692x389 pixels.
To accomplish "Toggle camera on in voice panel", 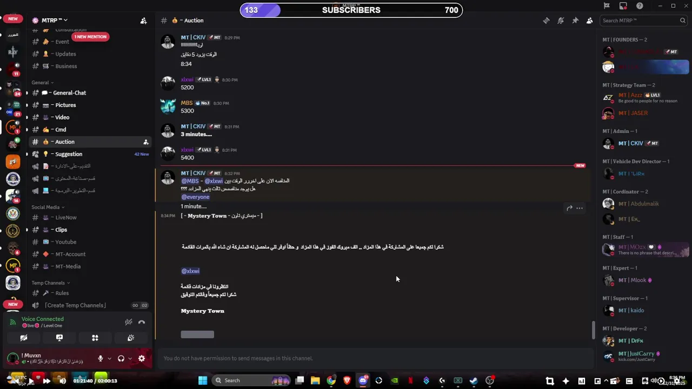I will tap(24, 338).
